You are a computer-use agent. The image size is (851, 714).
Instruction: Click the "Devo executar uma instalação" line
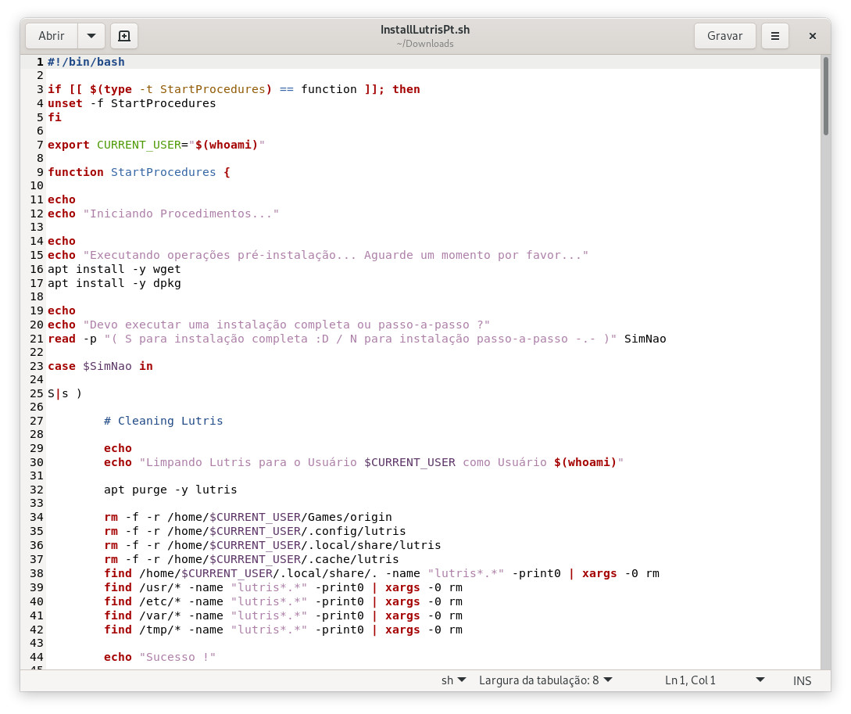pos(269,324)
